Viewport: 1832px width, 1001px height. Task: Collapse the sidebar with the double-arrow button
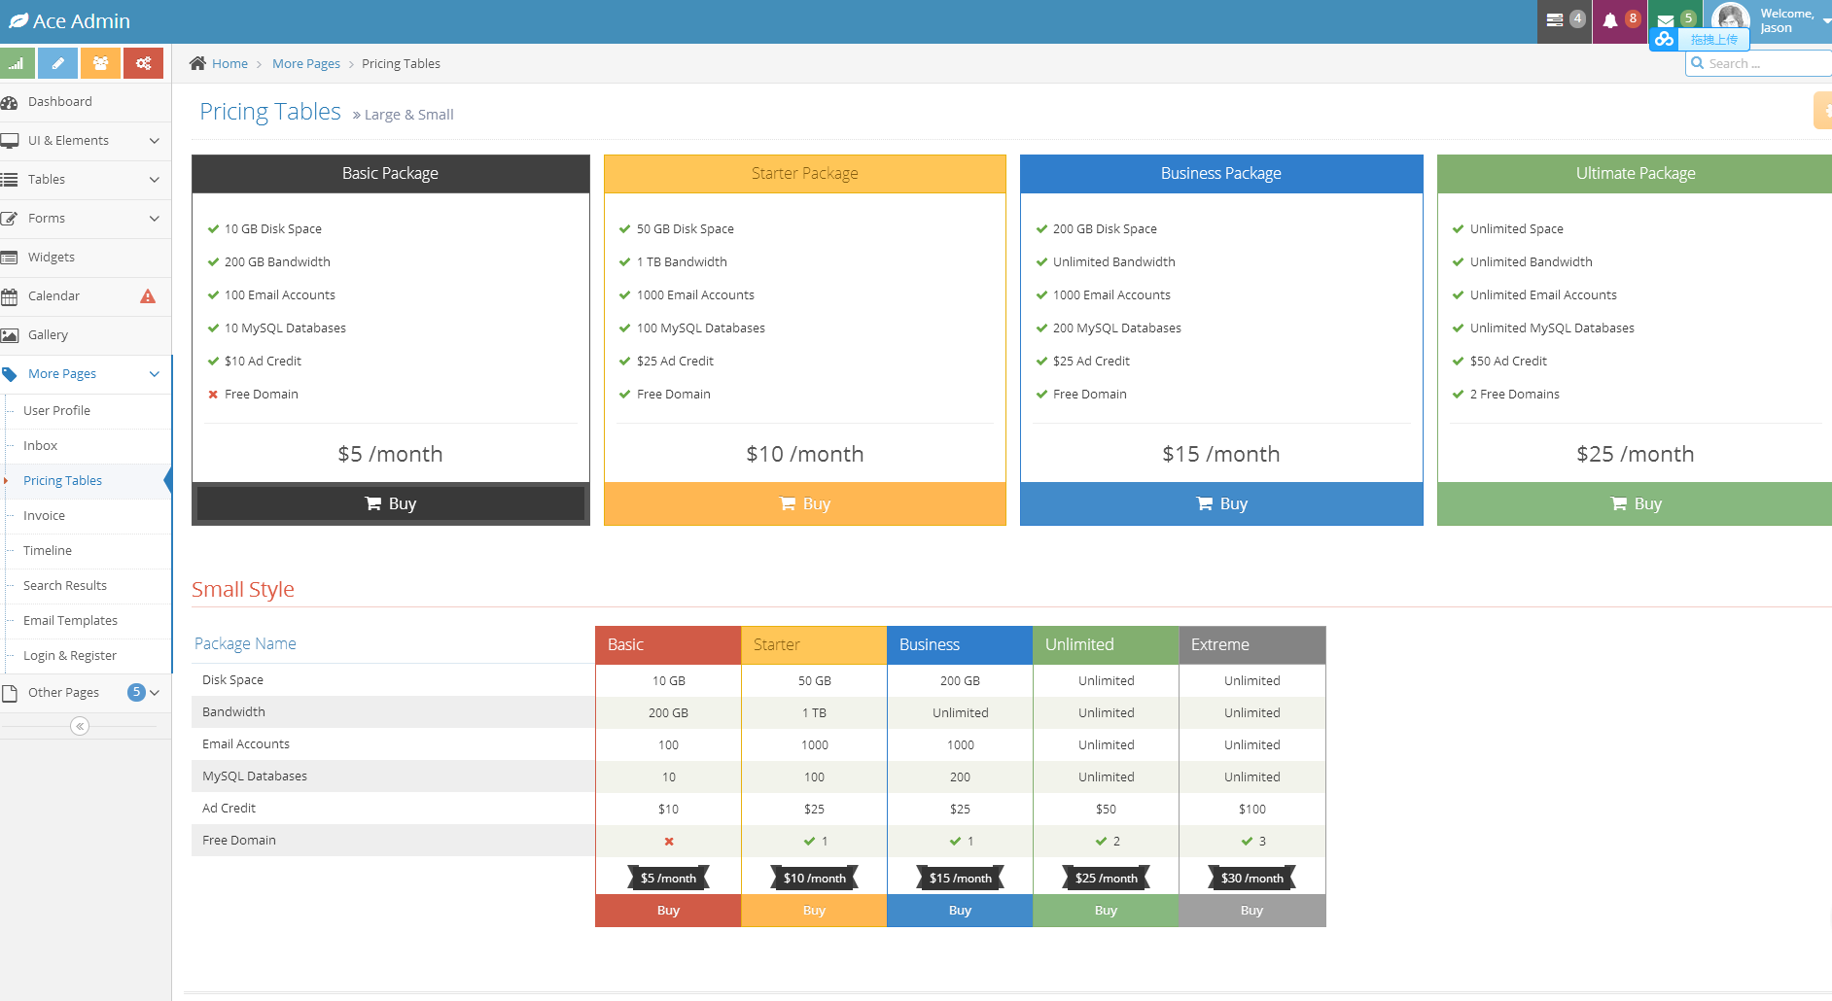[80, 726]
